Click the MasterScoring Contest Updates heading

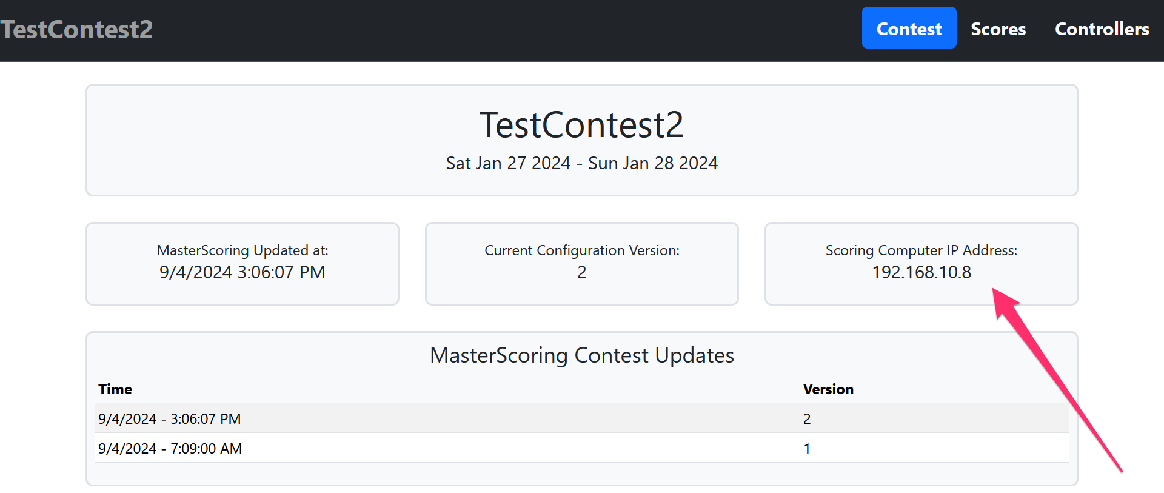click(x=581, y=355)
